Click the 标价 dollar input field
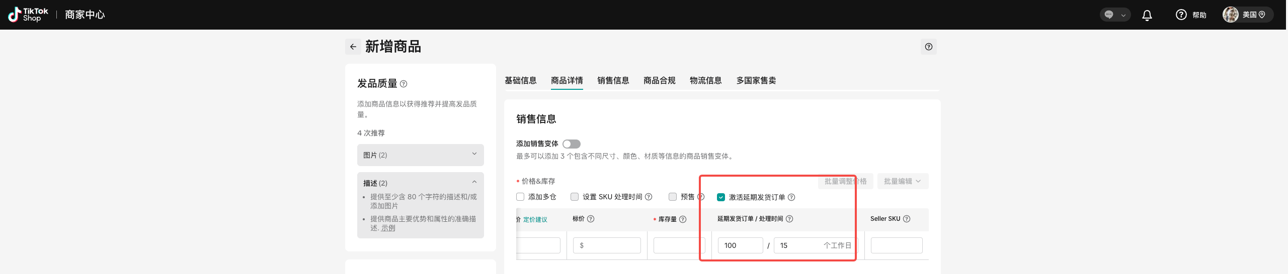Viewport: 1288px width, 274px height. click(607, 245)
